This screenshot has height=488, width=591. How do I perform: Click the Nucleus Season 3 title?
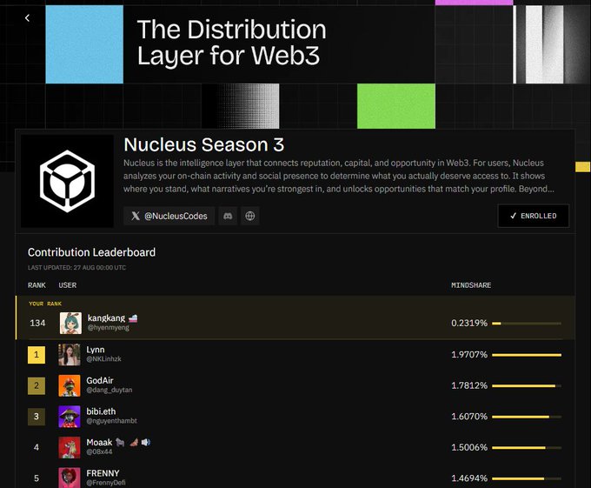click(204, 144)
